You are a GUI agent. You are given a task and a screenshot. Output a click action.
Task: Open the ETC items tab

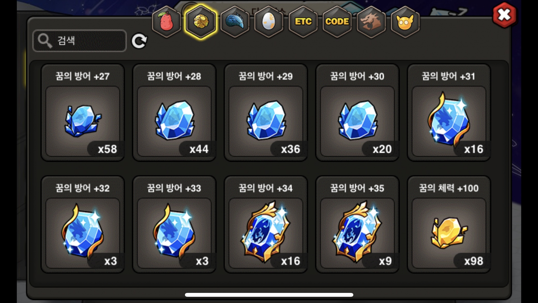303,22
